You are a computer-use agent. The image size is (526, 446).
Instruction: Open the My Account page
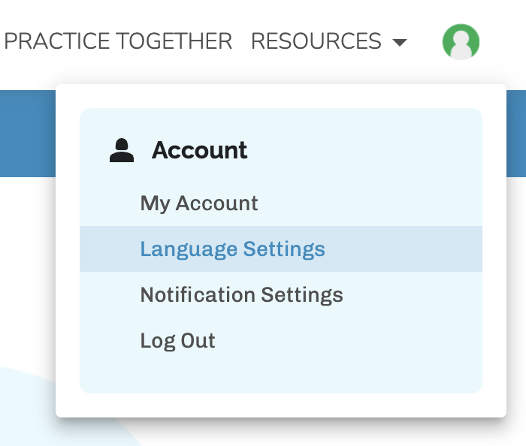(x=199, y=203)
